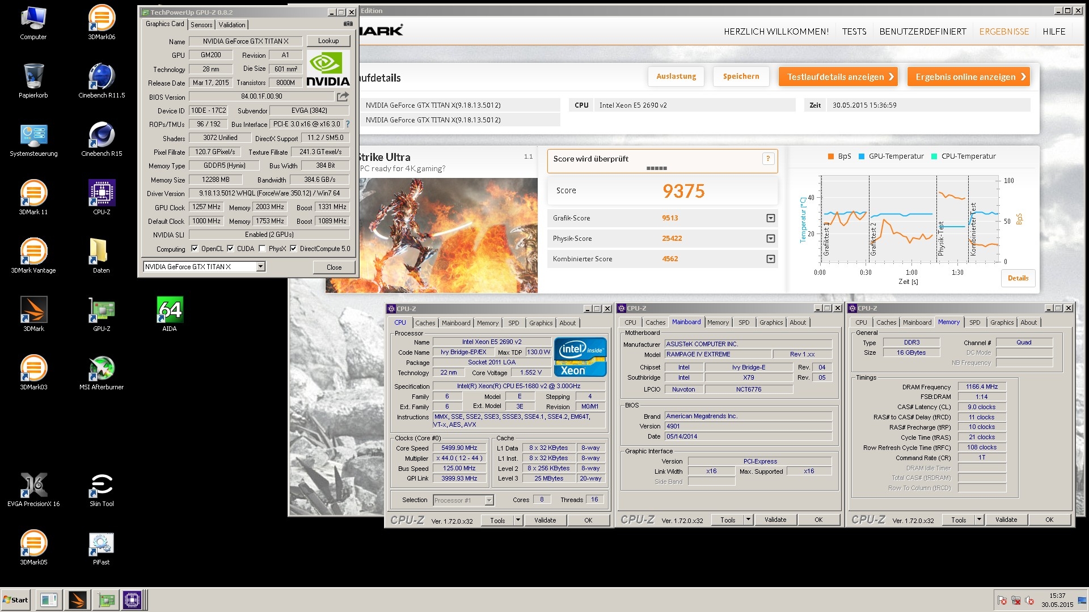
Task: Open the 3DMark 11 desktop shortcut
Action: [33, 198]
